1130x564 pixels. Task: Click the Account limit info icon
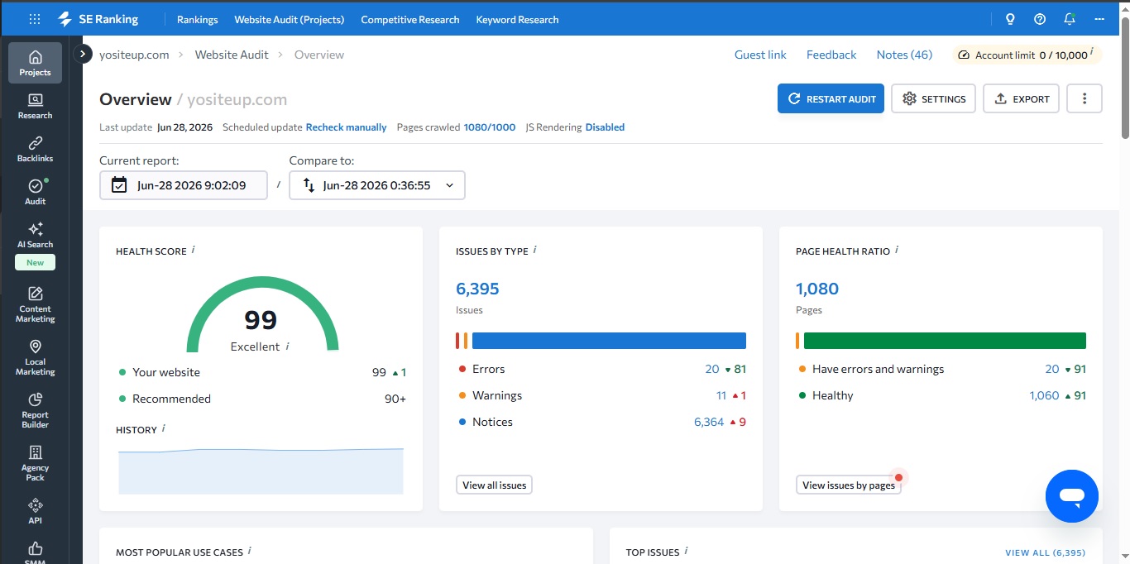tap(1092, 53)
